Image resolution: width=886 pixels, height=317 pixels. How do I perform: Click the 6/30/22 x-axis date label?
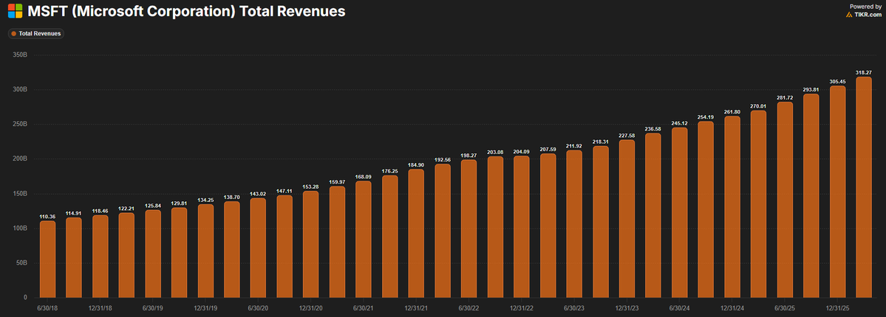(x=469, y=309)
